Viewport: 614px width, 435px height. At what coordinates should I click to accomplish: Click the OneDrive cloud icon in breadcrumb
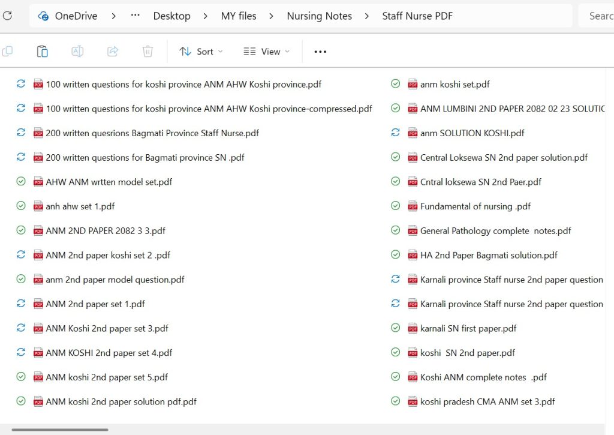(x=44, y=16)
